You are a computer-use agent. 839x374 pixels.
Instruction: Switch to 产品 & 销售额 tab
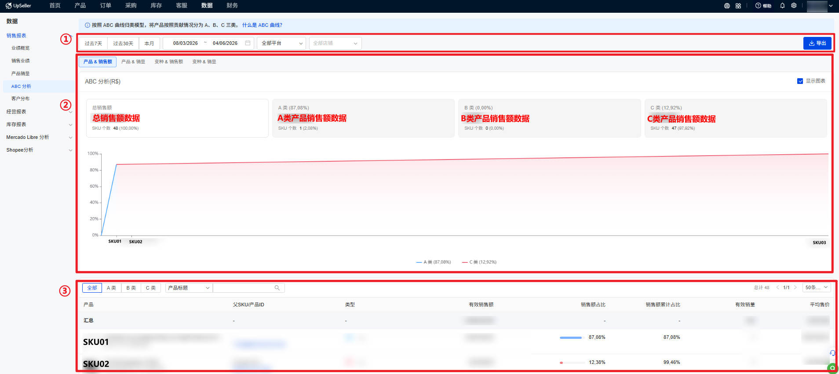(98, 62)
